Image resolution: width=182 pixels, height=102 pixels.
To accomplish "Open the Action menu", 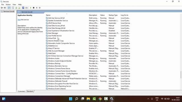I will [x=8, y=5].
